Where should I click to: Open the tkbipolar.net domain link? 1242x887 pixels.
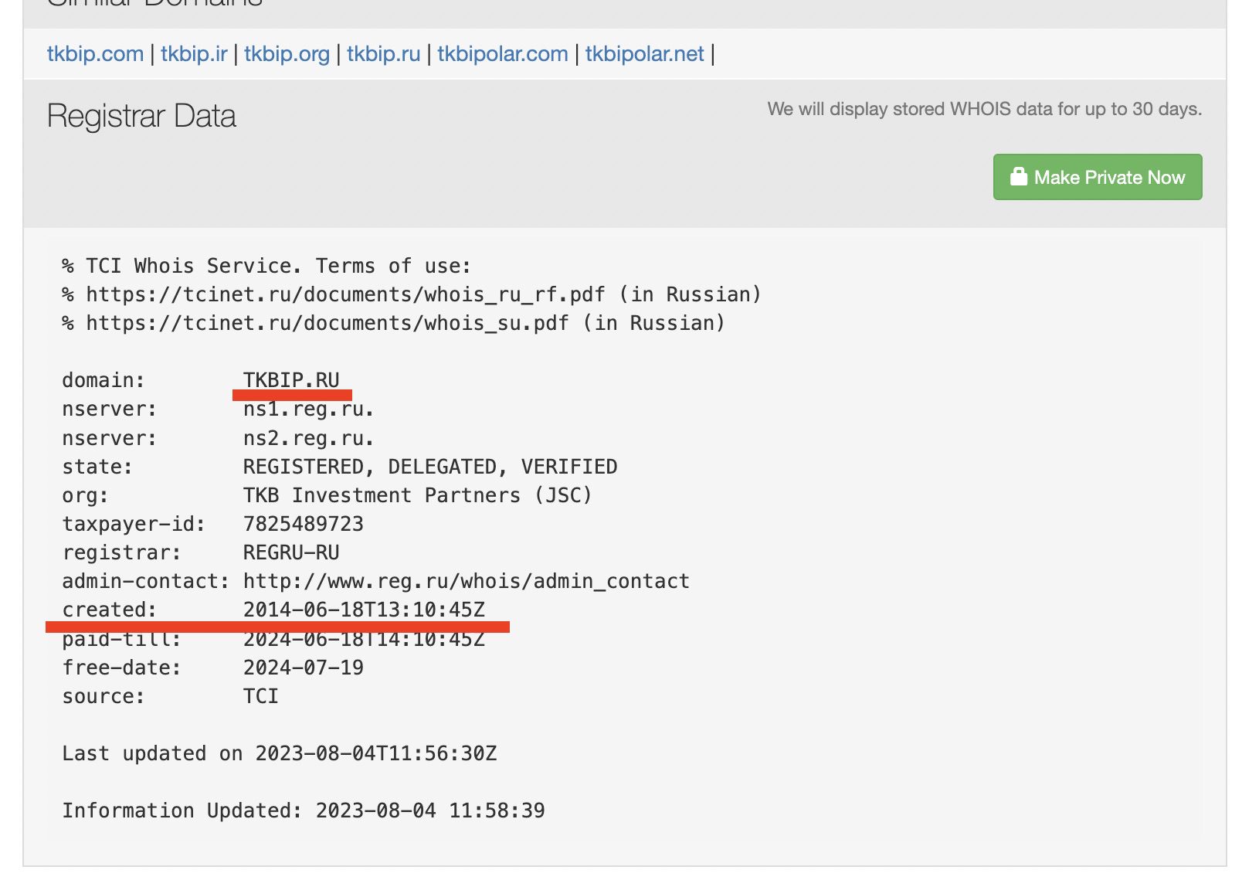644,54
